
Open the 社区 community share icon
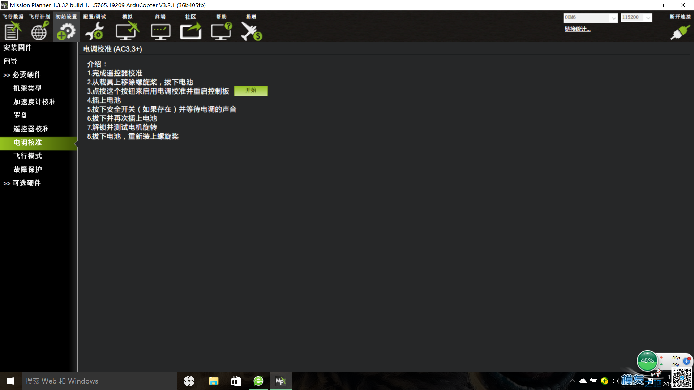[x=190, y=31]
